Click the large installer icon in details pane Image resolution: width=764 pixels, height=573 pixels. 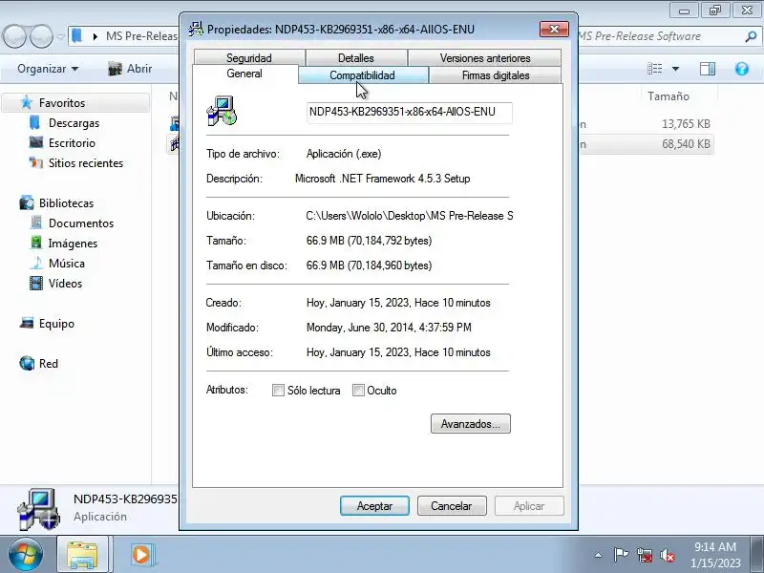point(39,510)
